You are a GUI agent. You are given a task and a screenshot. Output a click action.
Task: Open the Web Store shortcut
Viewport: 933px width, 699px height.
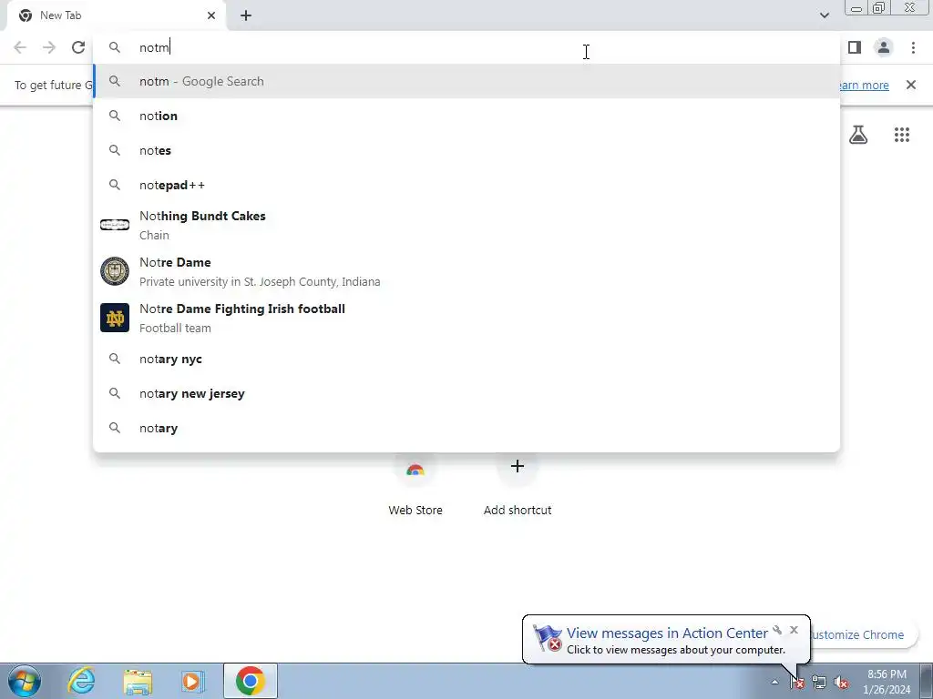click(x=415, y=482)
